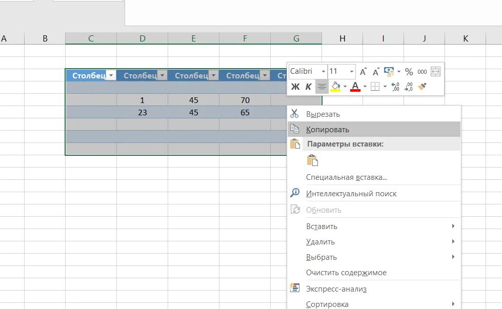The image size is (502, 309).
Task: Select Интеллектуальный поиск menu item
Action: [x=374, y=193]
